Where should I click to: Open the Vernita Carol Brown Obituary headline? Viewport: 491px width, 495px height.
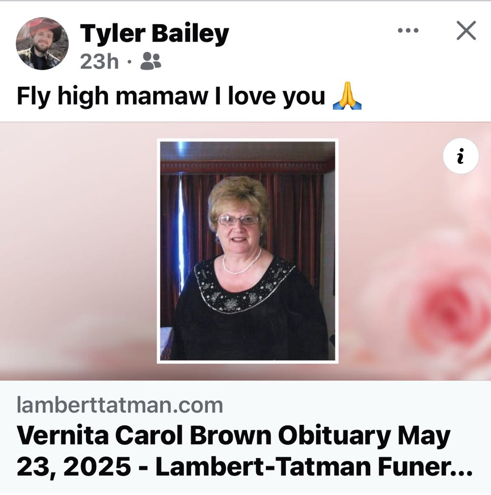click(x=245, y=451)
